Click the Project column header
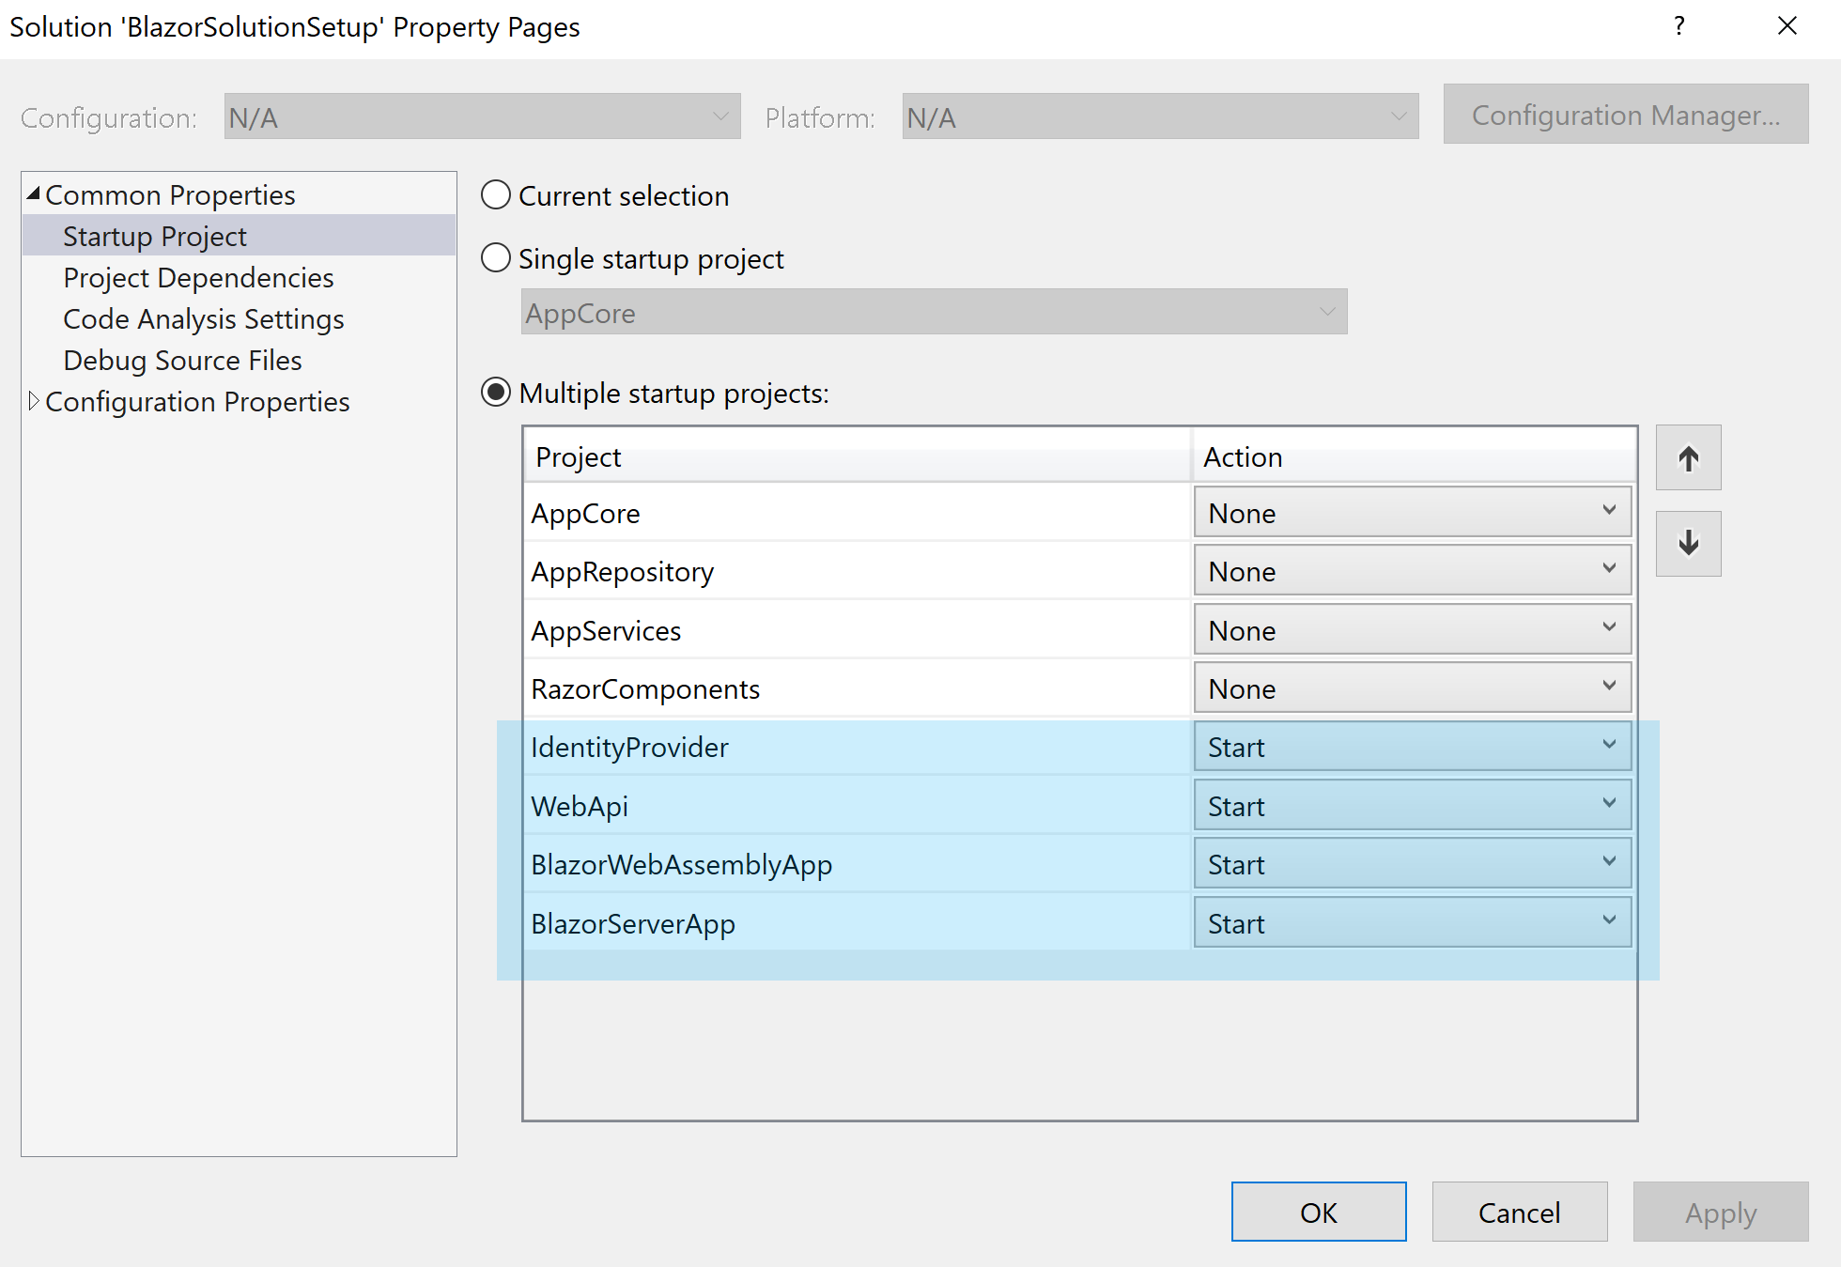This screenshot has width=1841, height=1267. click(855, 457)
